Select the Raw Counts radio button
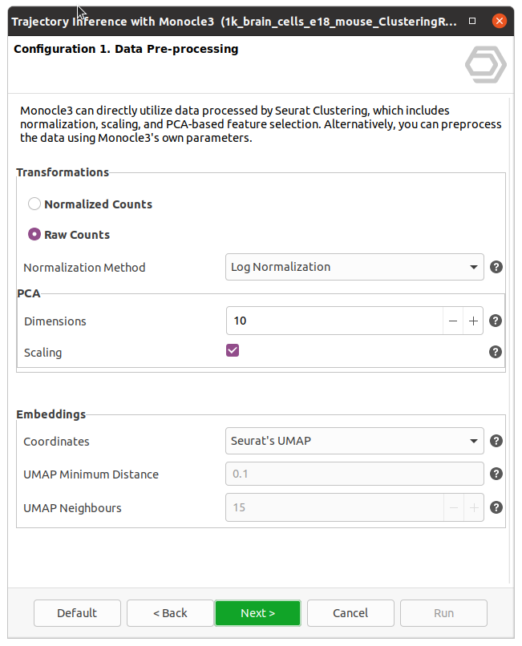Image resolution: width=522 pixels, height=646 pixels. coord(34,235)
